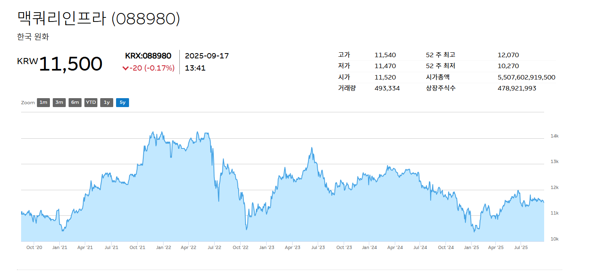Click the Jan '23 axis label
The width and height of the screenshot is (605, 277).
pos(267,247)
